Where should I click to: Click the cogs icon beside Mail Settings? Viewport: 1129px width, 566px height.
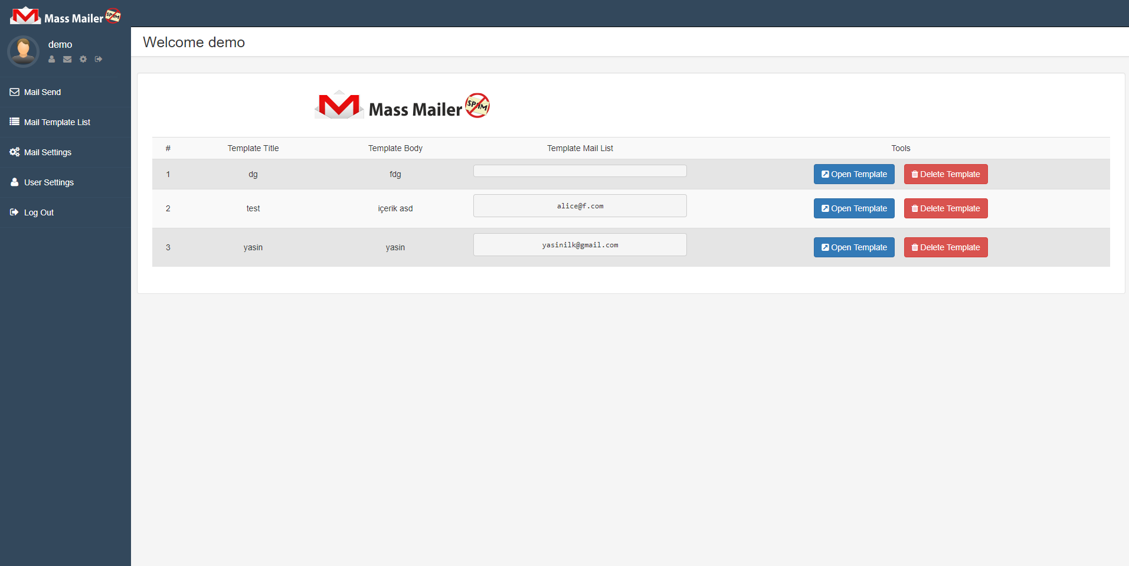(x=15, y=152)
